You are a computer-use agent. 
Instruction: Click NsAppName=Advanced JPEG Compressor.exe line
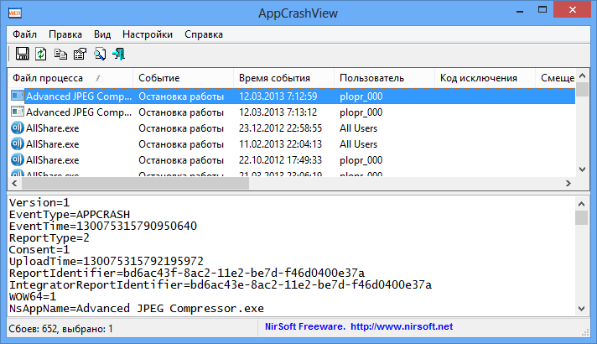137,308
